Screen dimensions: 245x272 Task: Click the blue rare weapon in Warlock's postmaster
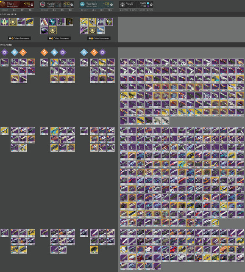[x=101, y=30]
